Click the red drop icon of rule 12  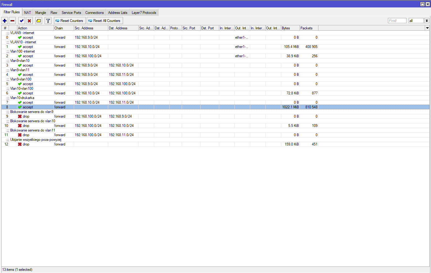click(x=20, y=144)
